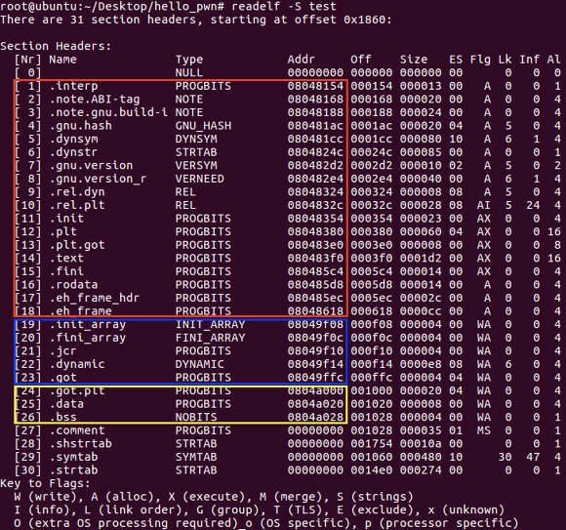Click the '.init' section name
This screenshot has height=530, width=566.
(66, 219)
